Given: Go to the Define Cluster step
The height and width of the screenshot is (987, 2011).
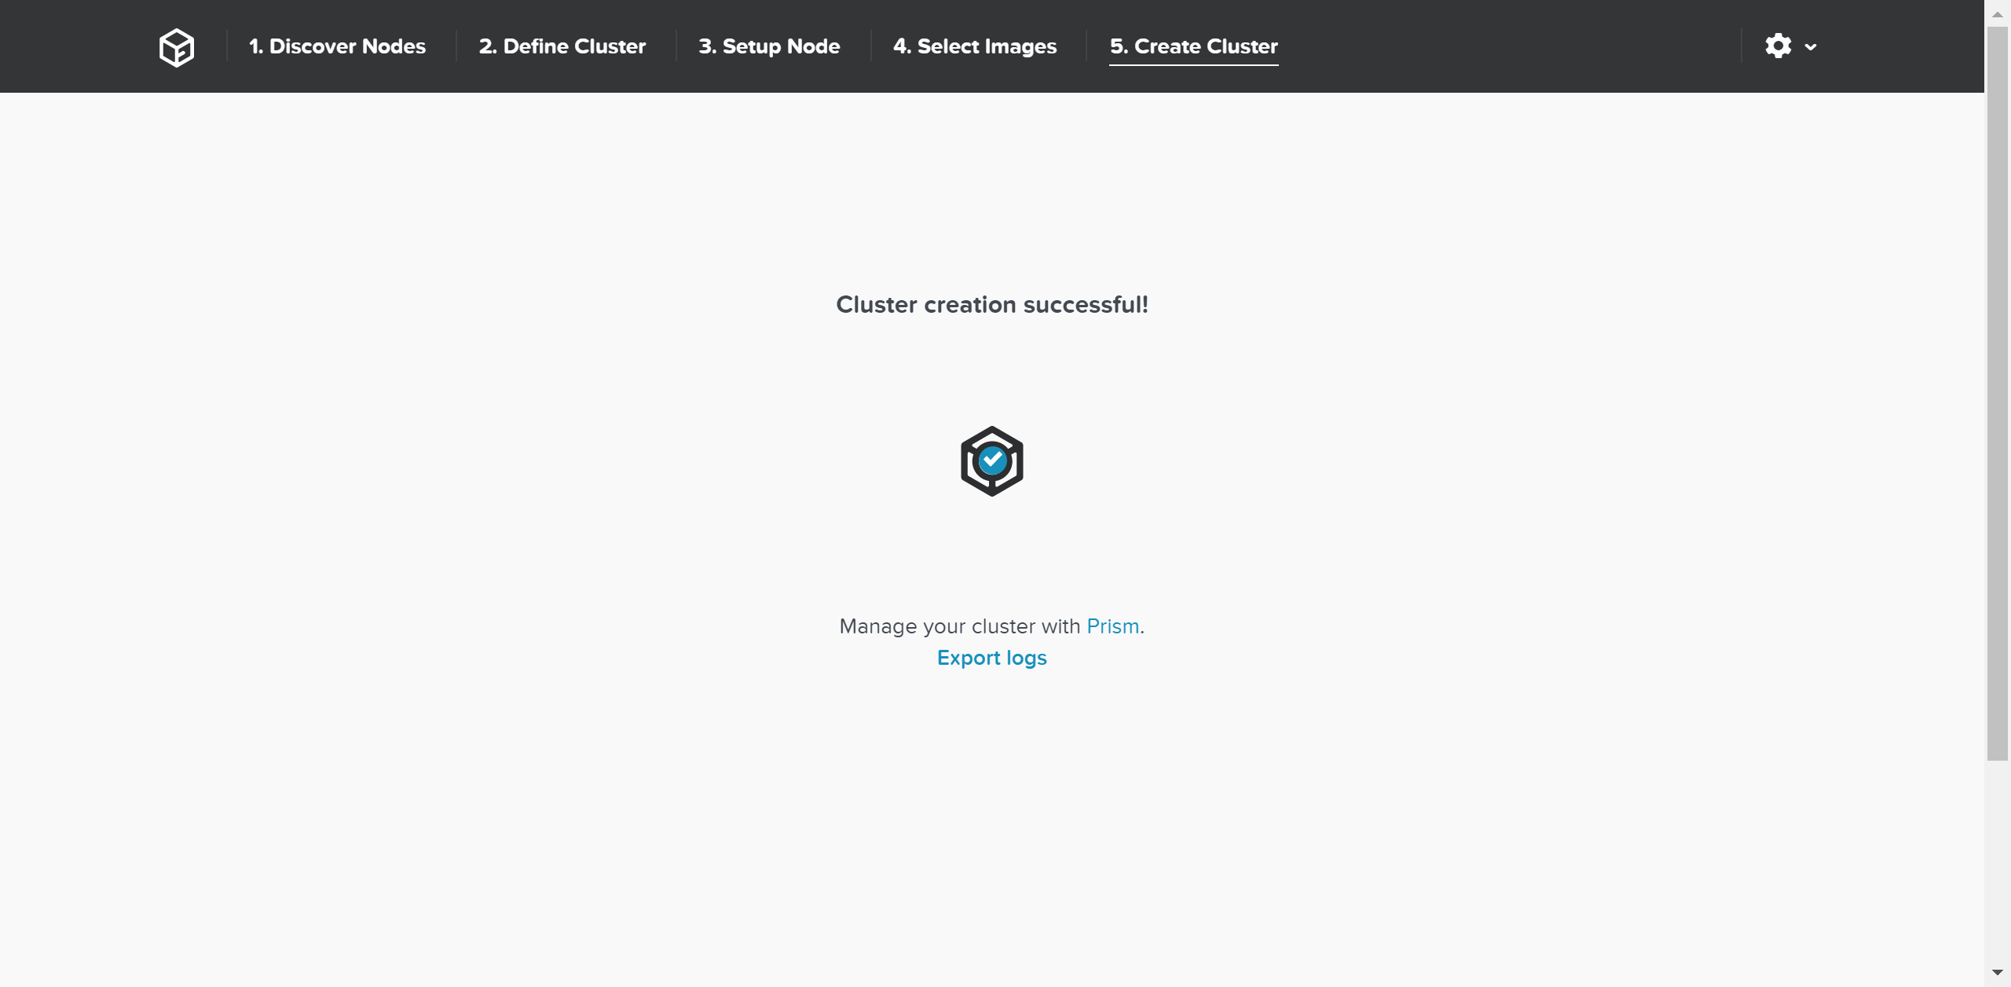Looking at the screenshot, I should click(562, 46).
